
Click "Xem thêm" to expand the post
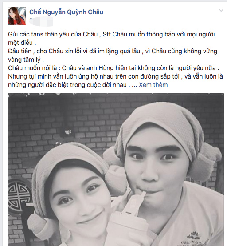coord(153,85)
